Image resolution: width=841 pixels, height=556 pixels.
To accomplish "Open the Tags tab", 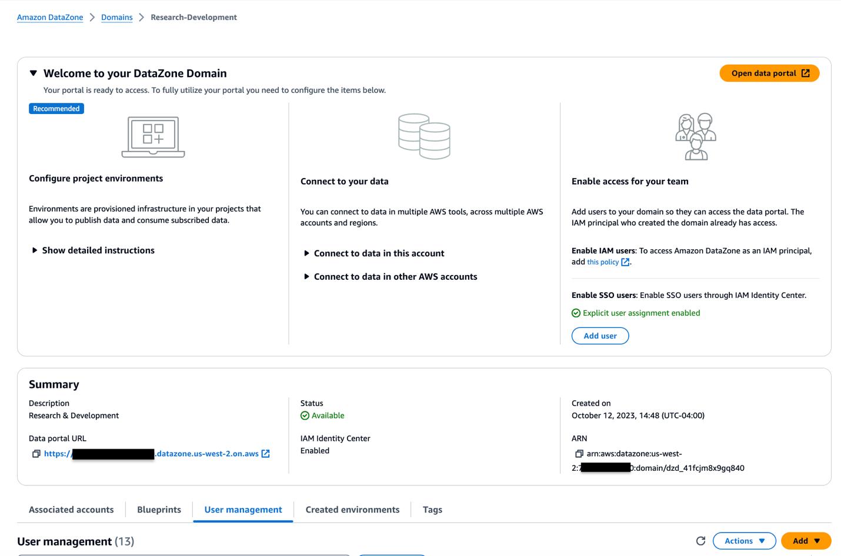I will [x=432, y=510].
